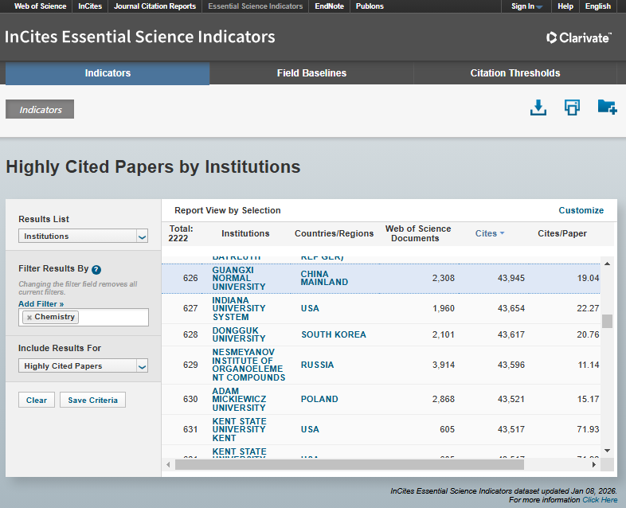The height and width of the screenshot is (508, 626).
Task: Click the download report icon
Action: (538, 107)
